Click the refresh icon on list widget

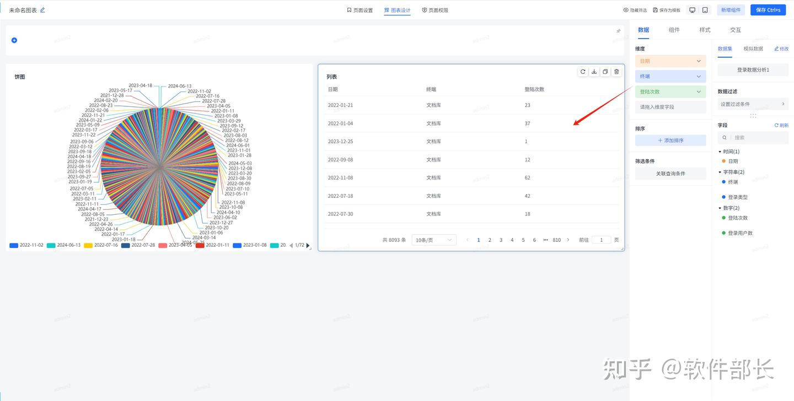point(583,72)
